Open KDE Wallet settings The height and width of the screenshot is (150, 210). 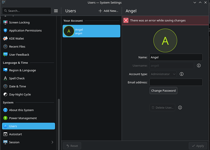(x=28, y=38)
